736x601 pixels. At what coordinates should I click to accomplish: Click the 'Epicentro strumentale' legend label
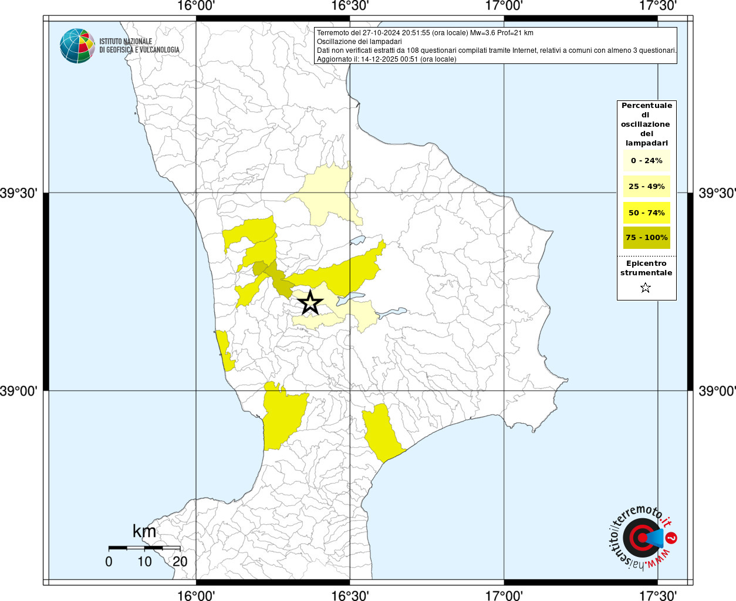647,268
